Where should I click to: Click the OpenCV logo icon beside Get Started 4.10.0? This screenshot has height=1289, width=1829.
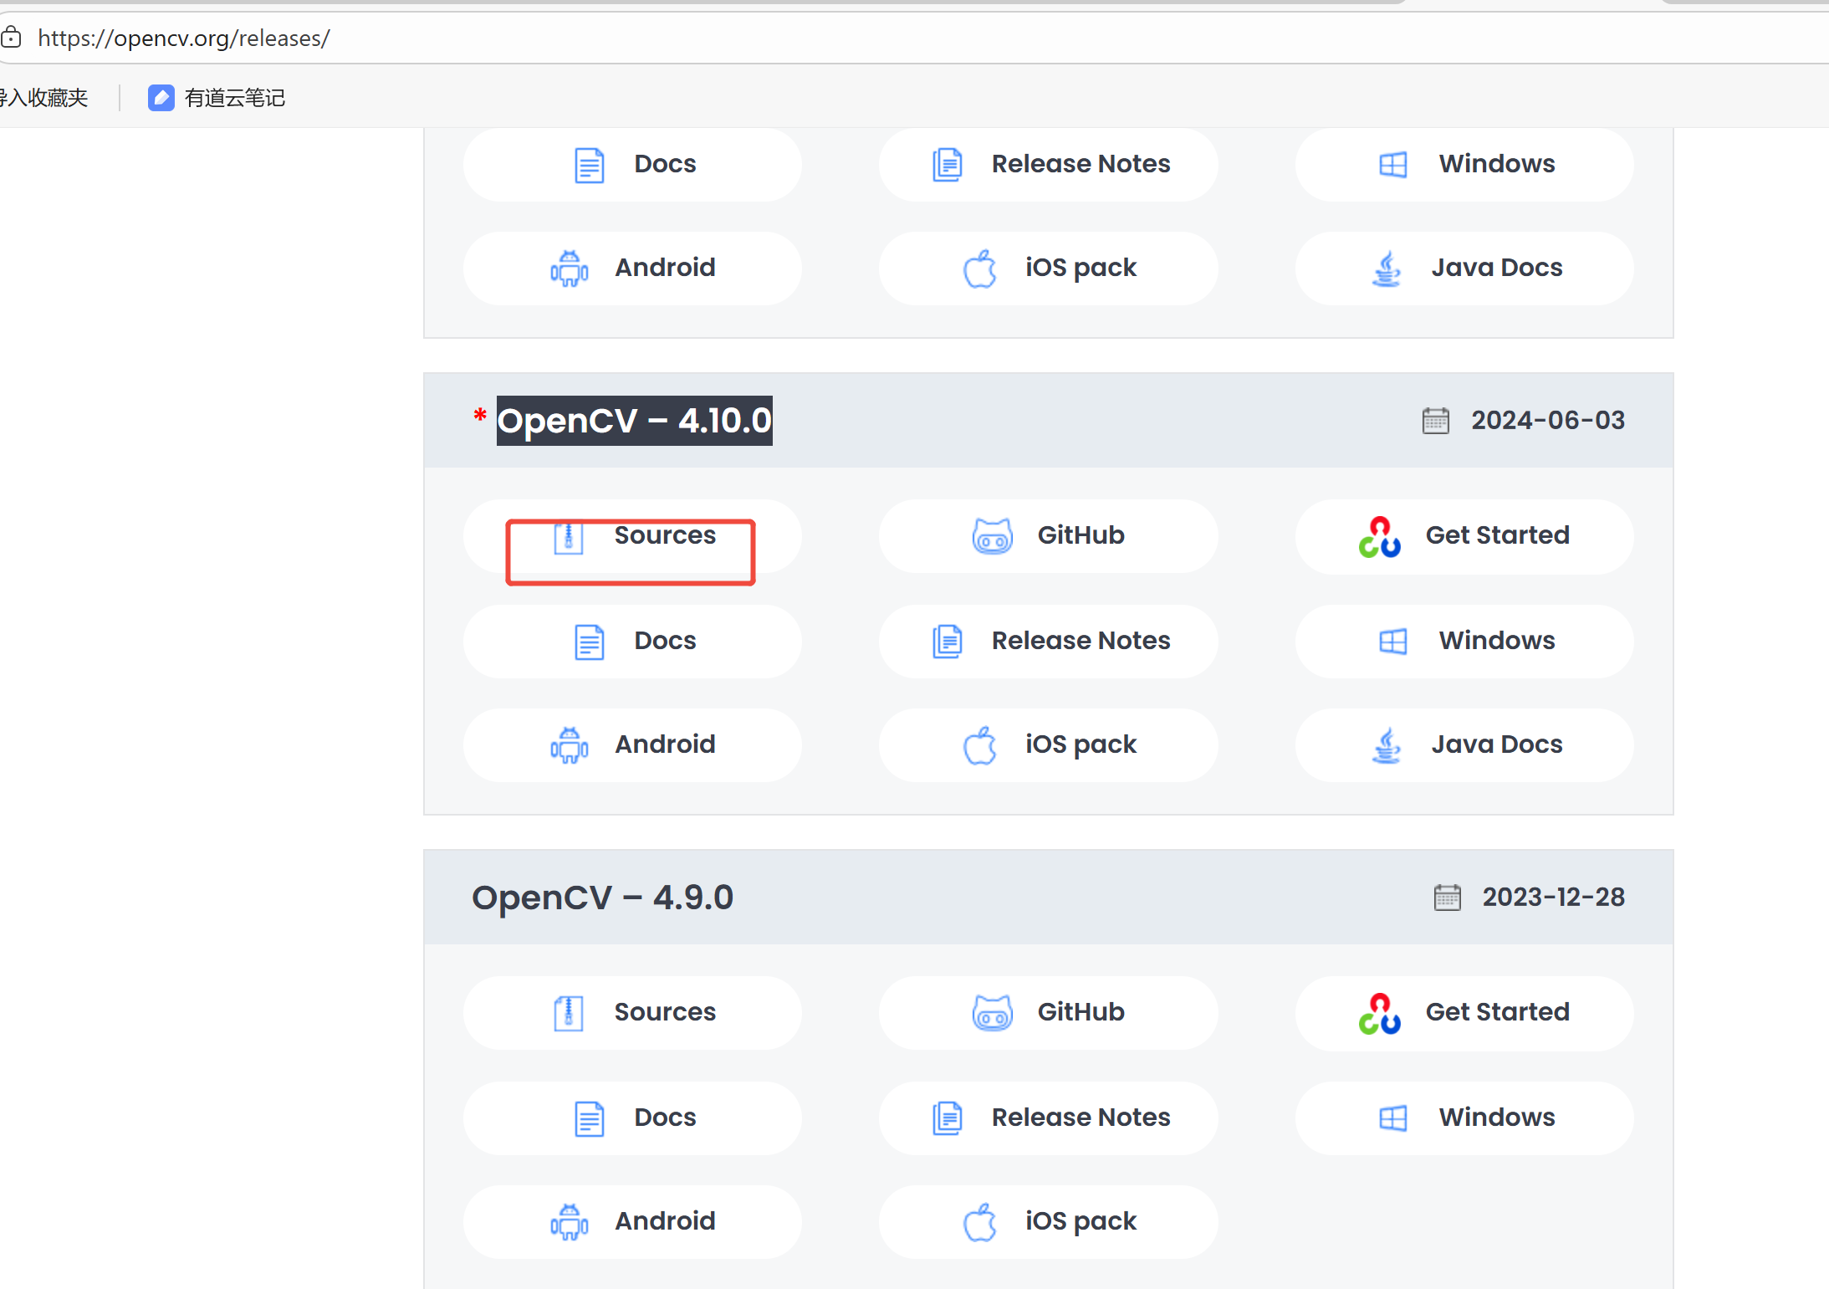[x=1379, y=536]
